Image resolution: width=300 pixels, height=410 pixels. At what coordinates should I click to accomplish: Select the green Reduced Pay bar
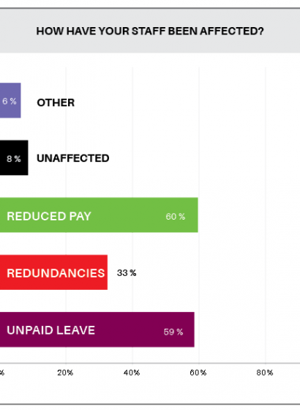coord(99,215)
